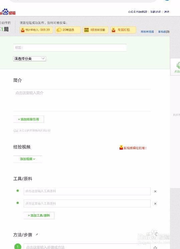Viewport: 180px width, 249px height.
Task: Open 请选择分类 category dropdown
Action: pyautogui.click(x=29, y=59)
